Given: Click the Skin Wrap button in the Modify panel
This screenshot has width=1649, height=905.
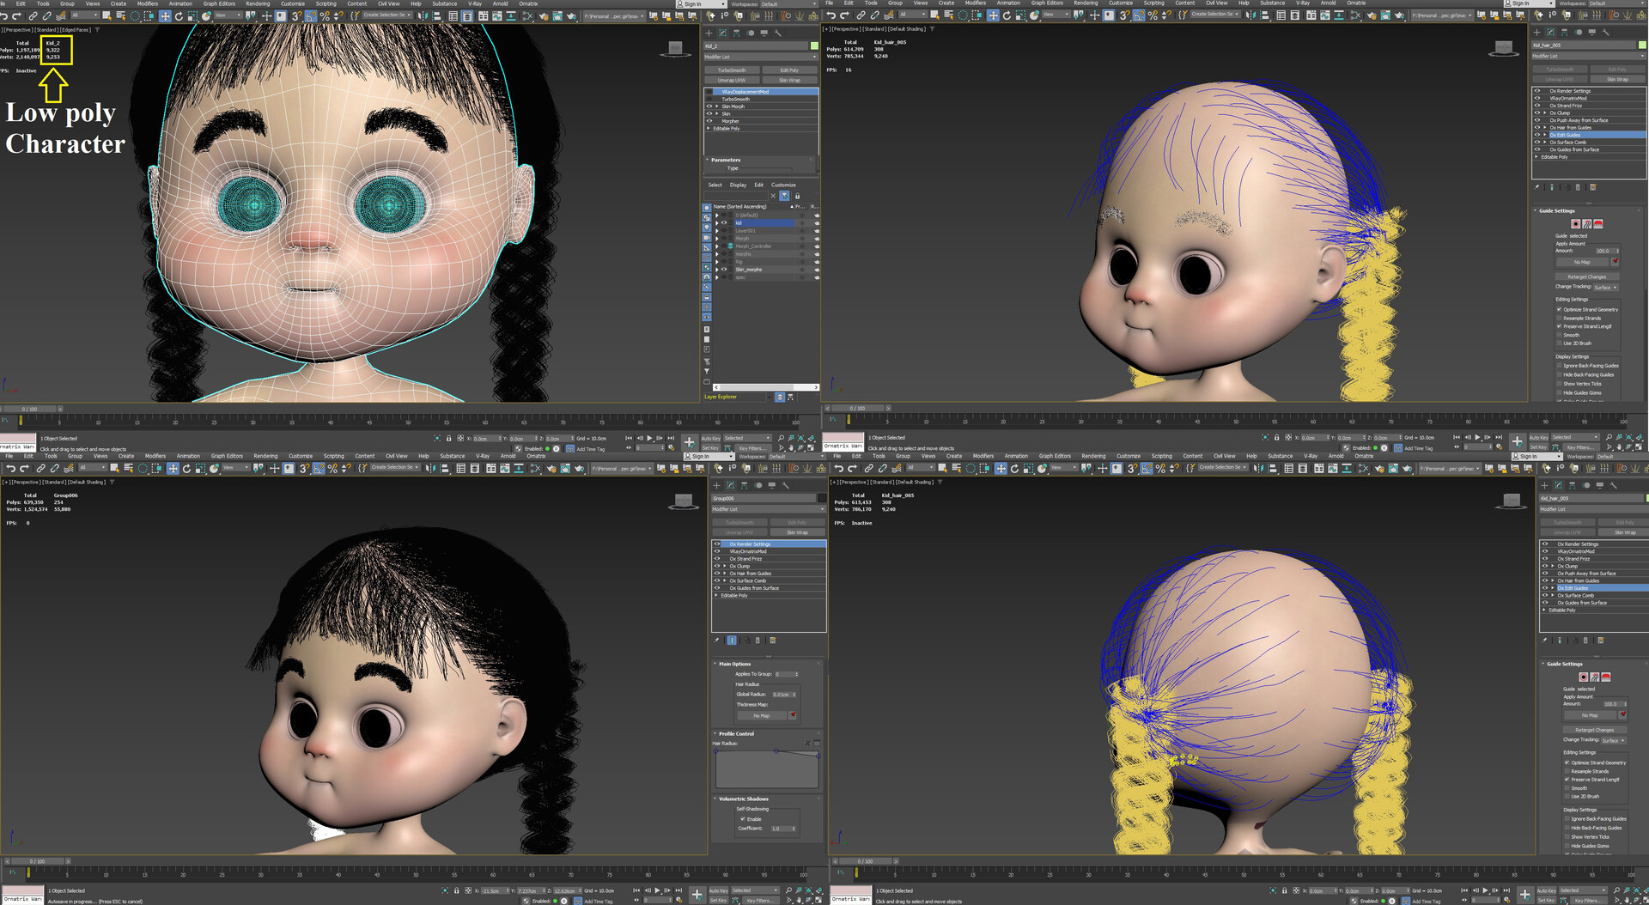Looking at the screenshot, I should click(1617, 79).
